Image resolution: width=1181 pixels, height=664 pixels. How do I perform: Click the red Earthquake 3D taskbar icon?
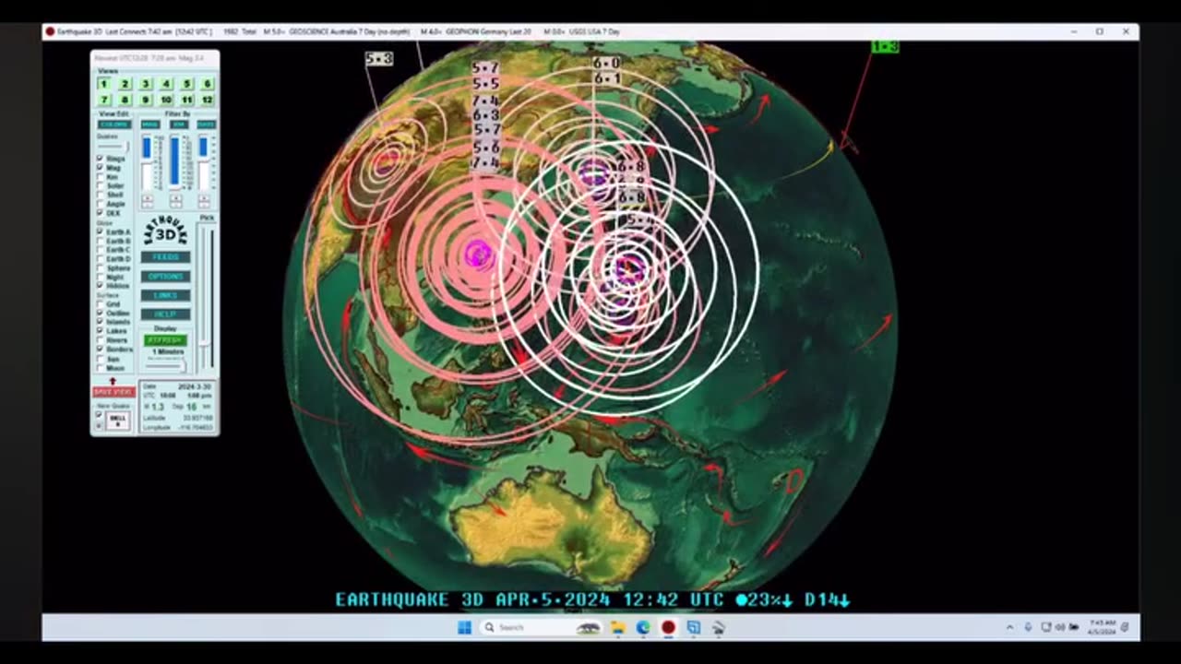(668, 628)
